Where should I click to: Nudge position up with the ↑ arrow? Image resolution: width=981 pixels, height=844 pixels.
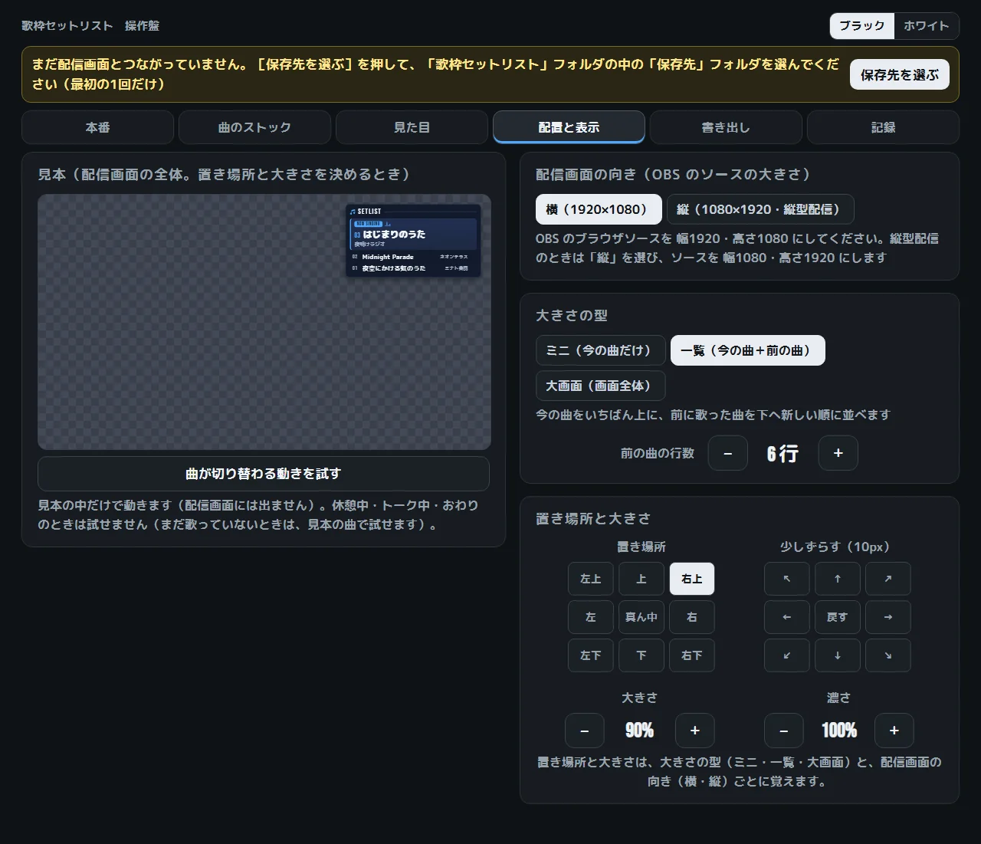pos(837,579)
